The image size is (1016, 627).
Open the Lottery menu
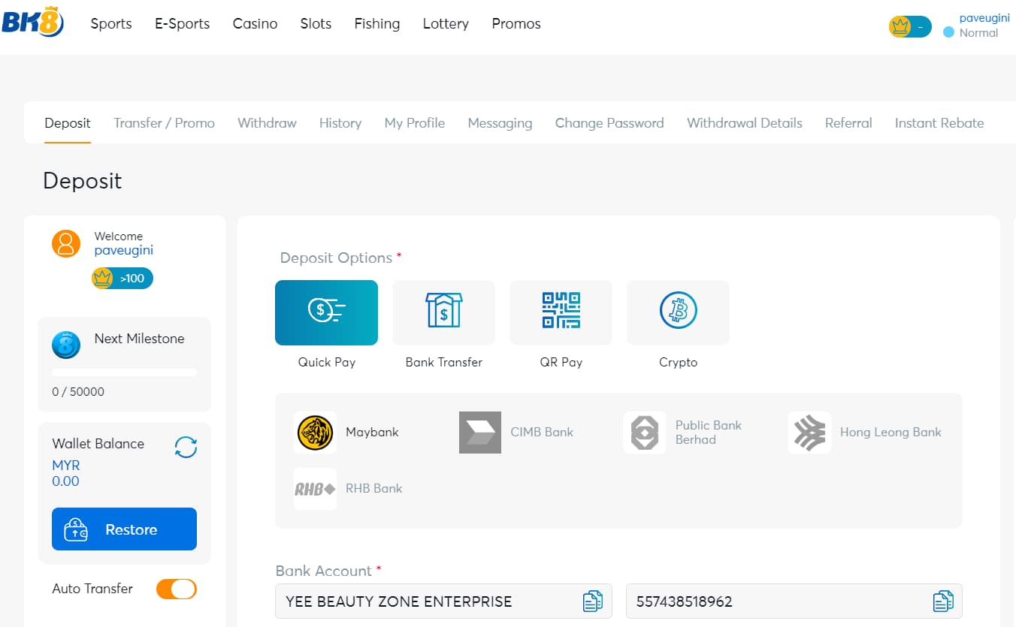click(446, 24)
